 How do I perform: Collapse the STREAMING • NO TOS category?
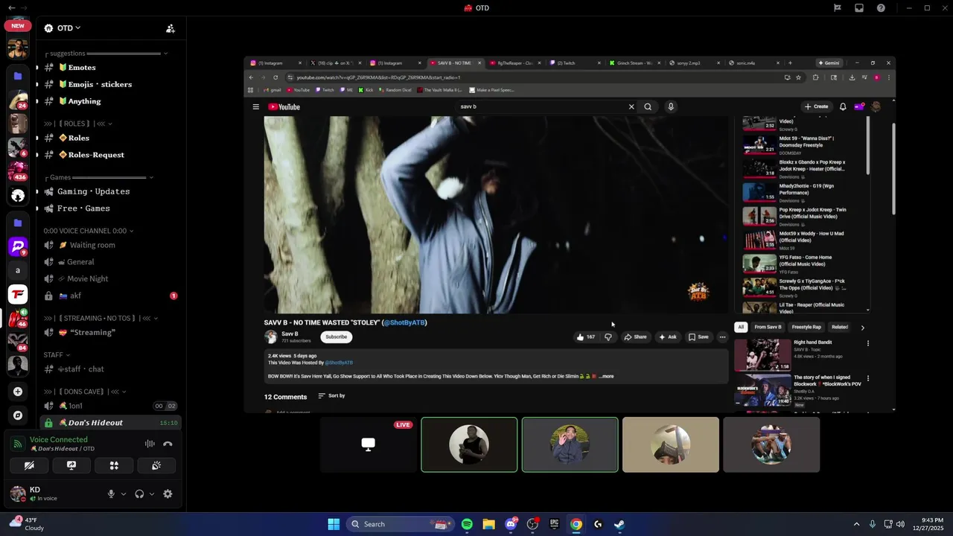[x=101, y=318]
